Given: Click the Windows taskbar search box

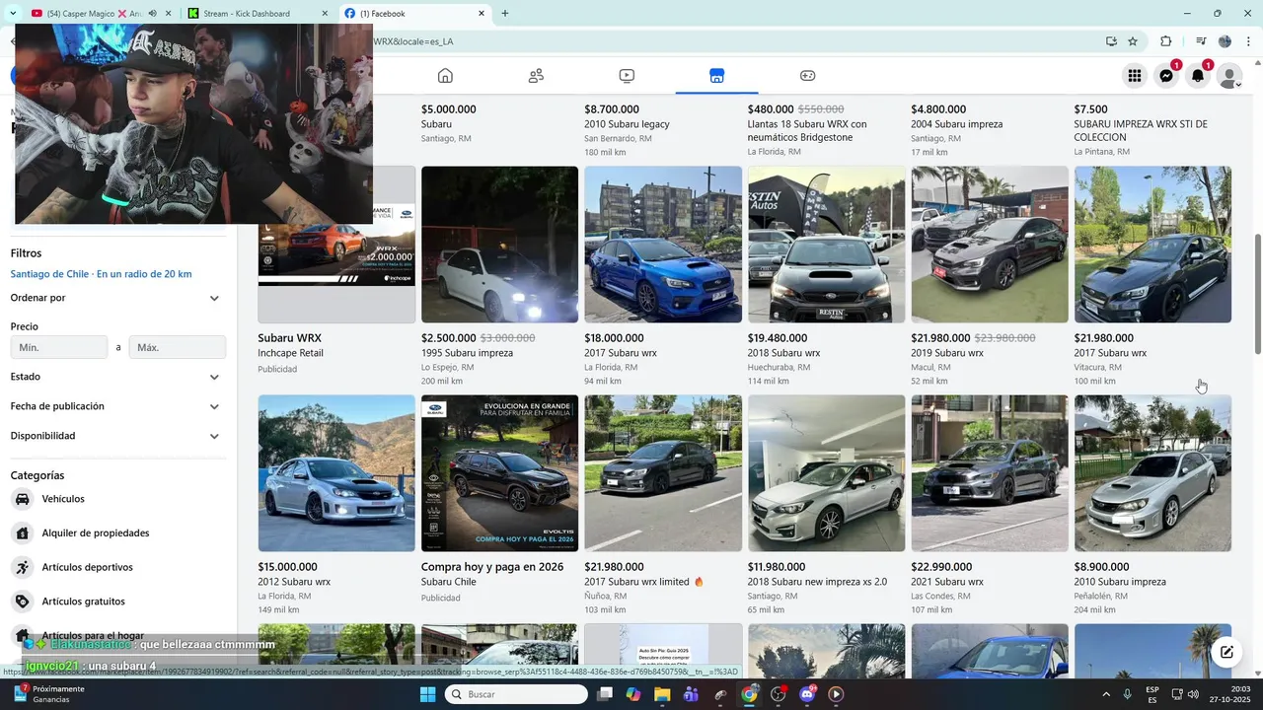Looking at the screenshot, I should tap(516, 694).
